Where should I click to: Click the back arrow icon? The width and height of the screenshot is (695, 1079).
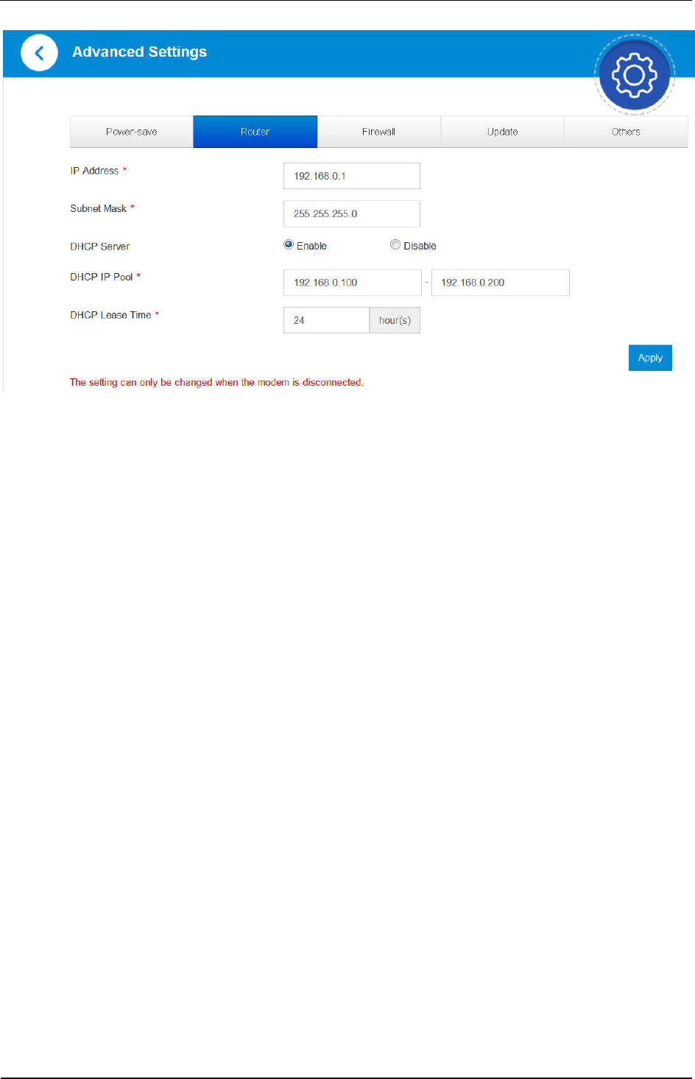39,53
